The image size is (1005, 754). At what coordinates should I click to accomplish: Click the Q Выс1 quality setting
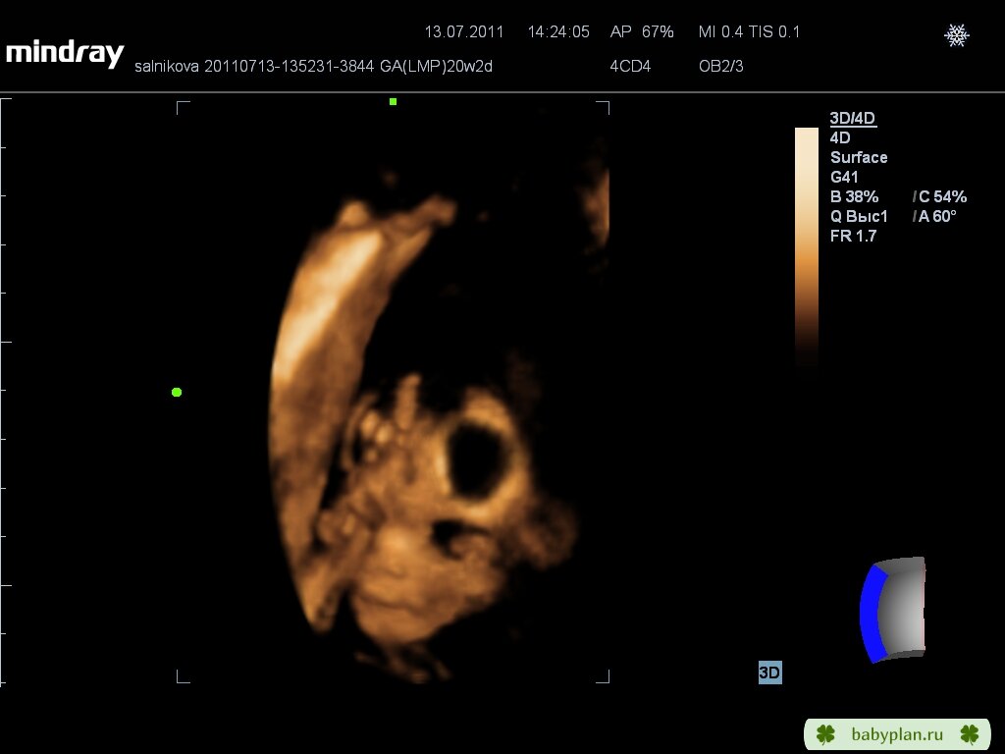click(859, 217)
